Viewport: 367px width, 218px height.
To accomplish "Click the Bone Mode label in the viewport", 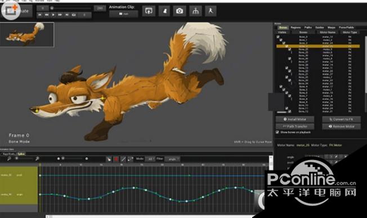I will pos(19,141).
